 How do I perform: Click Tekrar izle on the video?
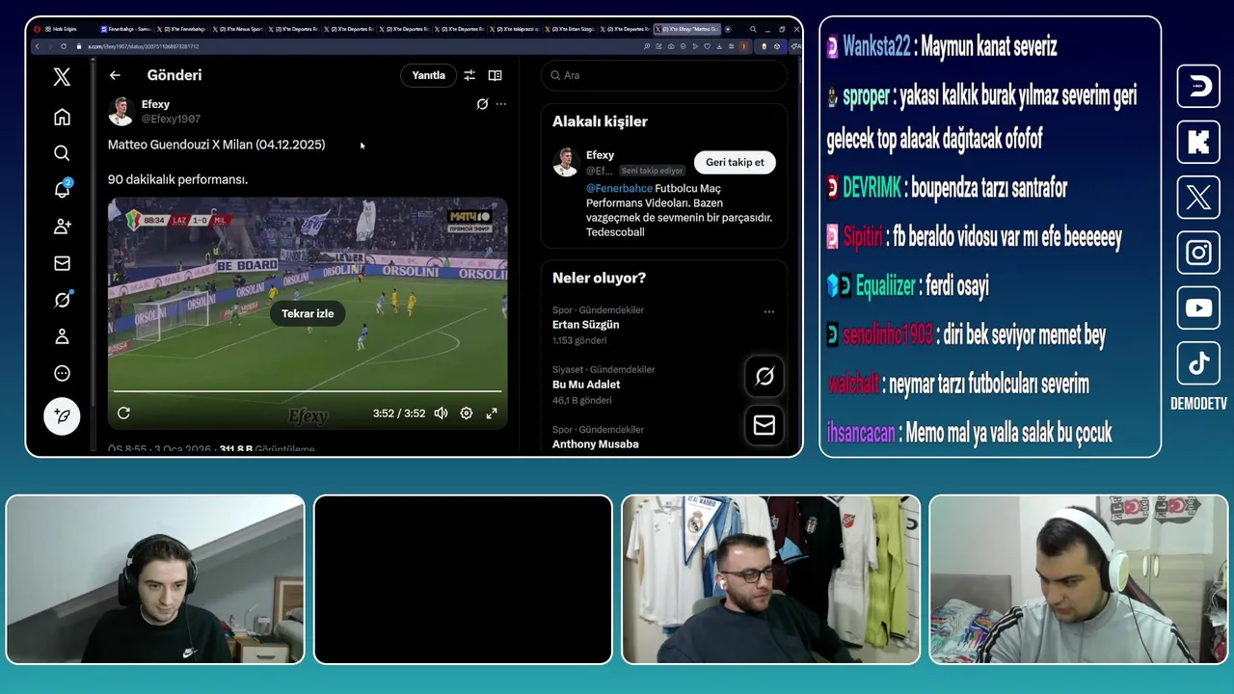click(308, 313)
